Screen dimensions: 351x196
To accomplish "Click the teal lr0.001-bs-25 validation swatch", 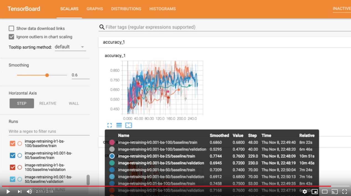I will click(112, 163).
